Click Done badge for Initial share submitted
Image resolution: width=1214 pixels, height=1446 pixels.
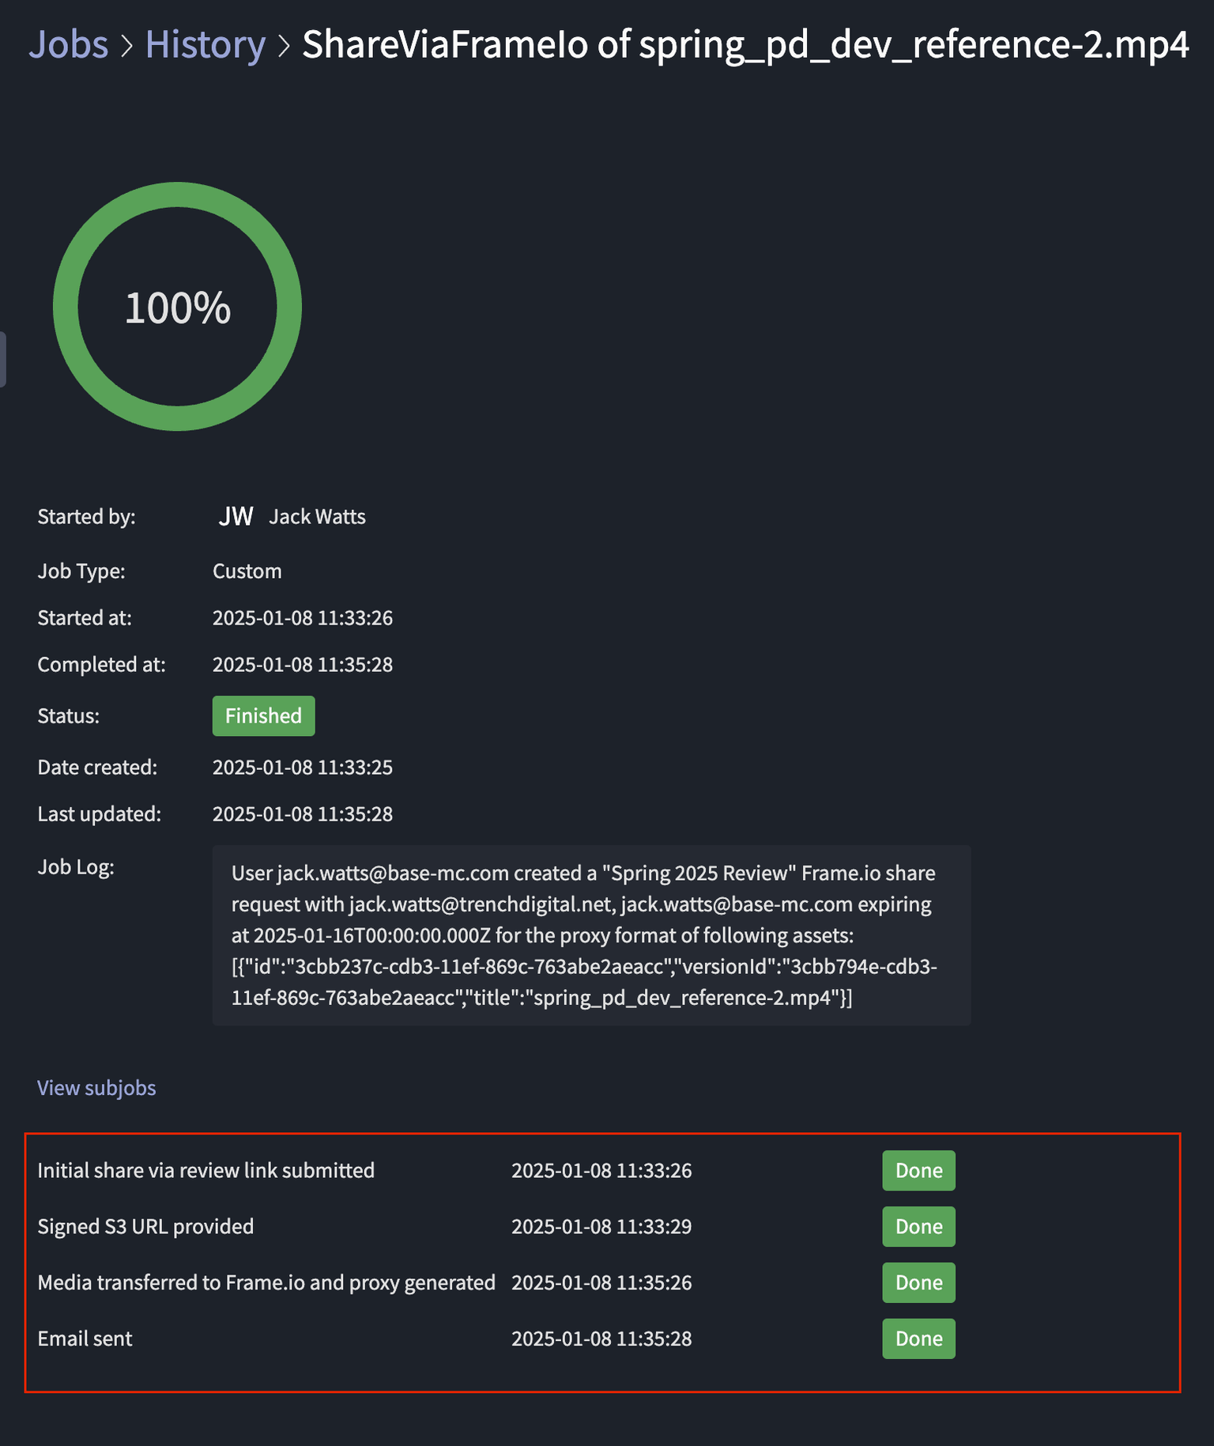pos(918,1170)
